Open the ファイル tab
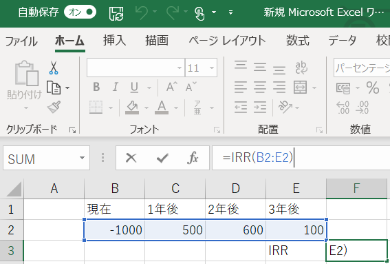The width and height of the screenshot is (390, 264). coord(21,41)
